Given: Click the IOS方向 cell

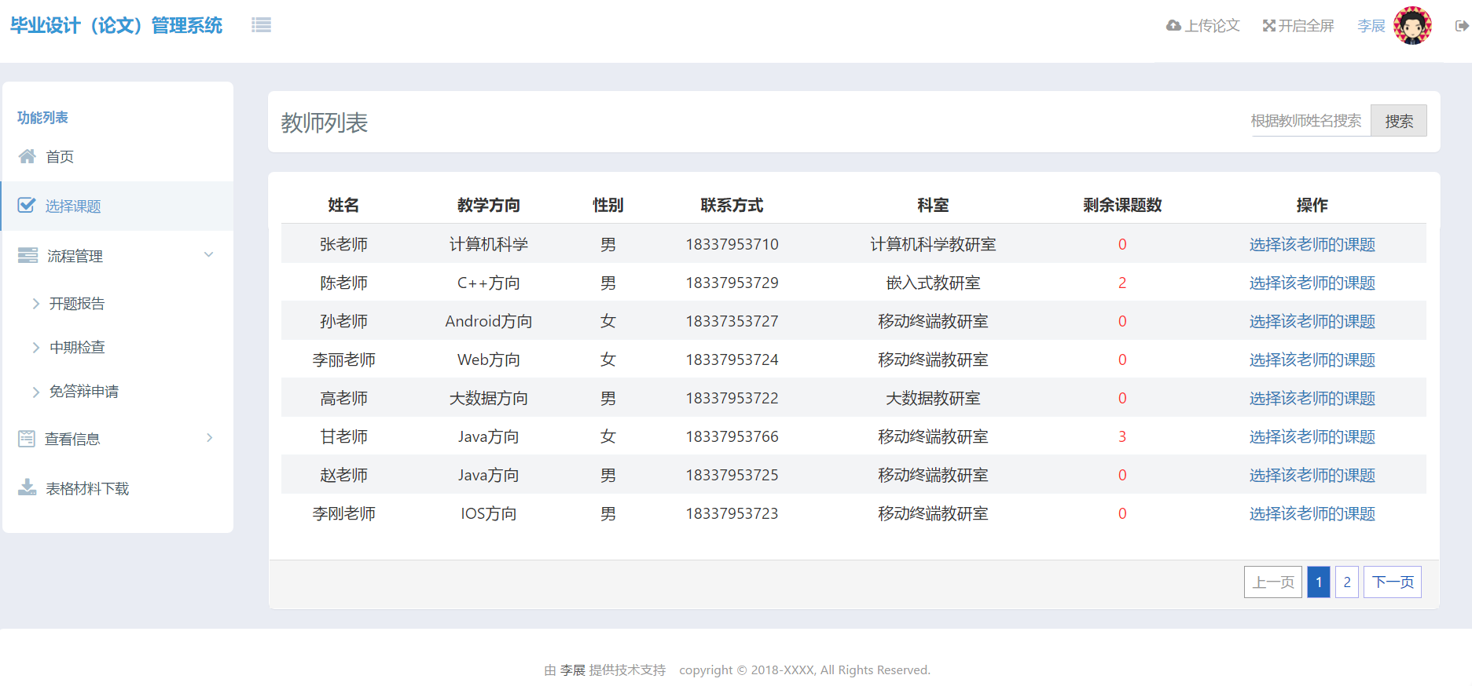Looking at the screenshot, I should pyautogui.click(x=489, y=513).
